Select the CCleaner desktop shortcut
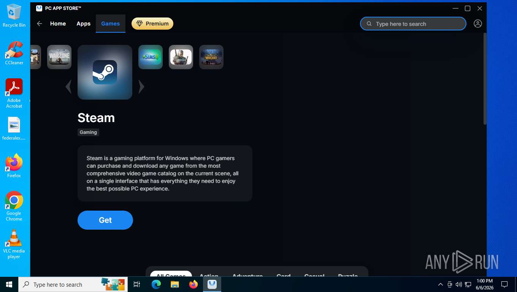Viewport: 517px width, 292px height. [x=14, y=53]
